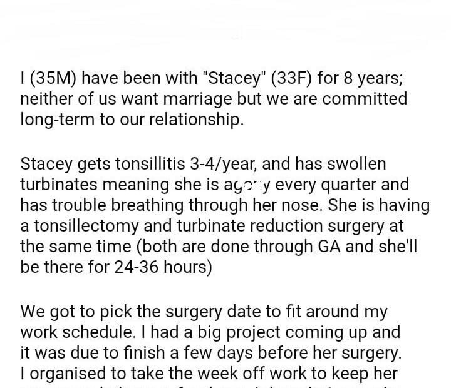Click the "24-36 hours" text

(160, 267)
